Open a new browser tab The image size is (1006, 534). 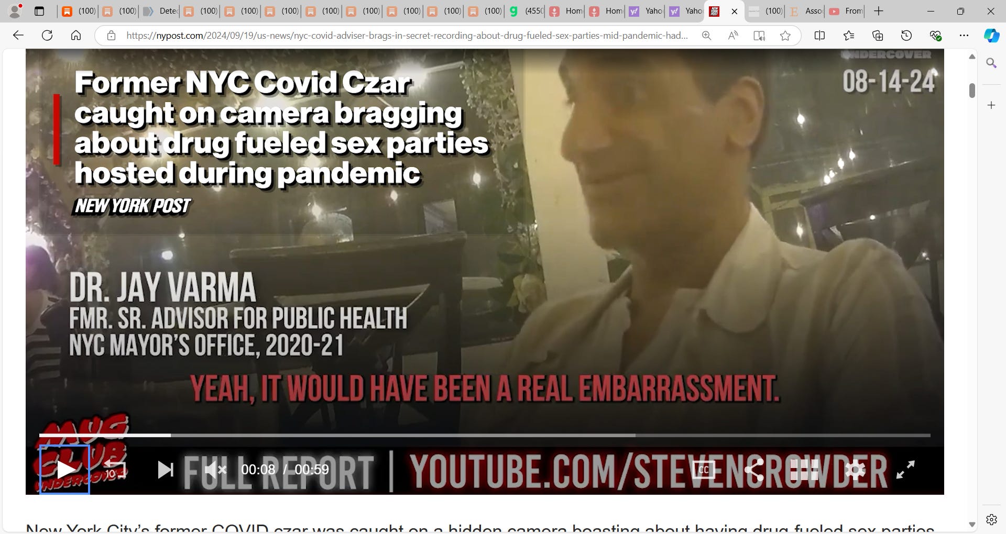pos(879,11)
